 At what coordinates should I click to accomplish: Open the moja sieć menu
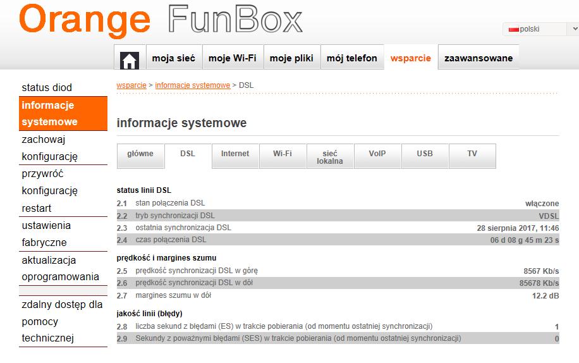pos(174,58)
